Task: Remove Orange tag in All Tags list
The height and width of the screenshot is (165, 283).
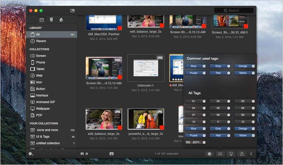Action: click(253, 129)
